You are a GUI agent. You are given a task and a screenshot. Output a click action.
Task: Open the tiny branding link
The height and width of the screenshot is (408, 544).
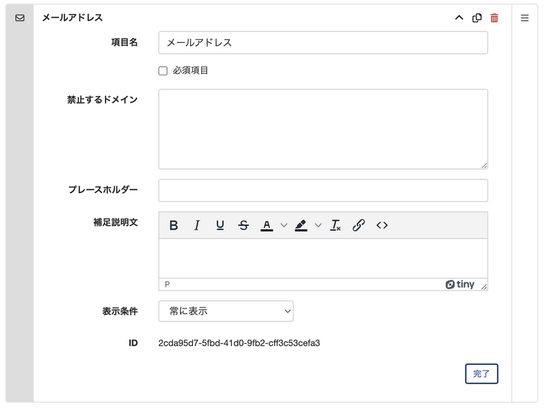tap(460, 285)
